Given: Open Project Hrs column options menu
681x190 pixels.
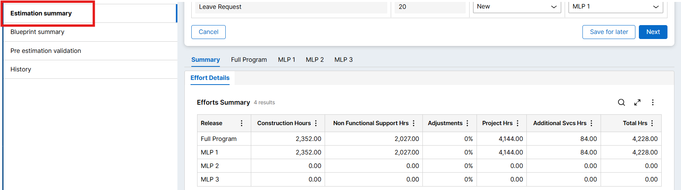Looking at the screenshot, I should (x=518, y=123).
